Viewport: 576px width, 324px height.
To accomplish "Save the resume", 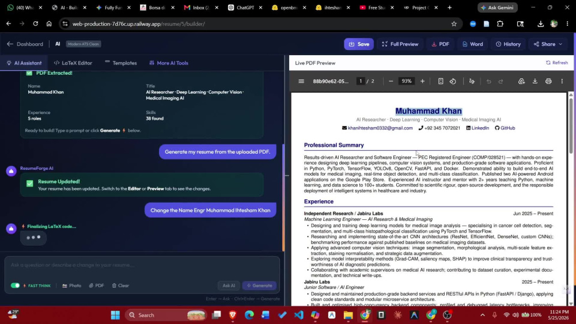I will pos(359,44).
